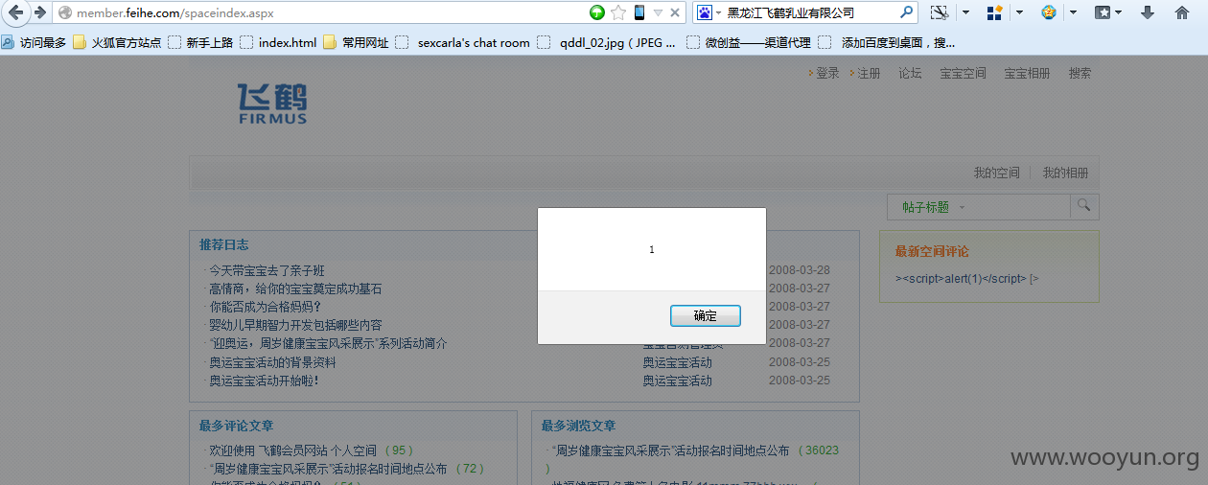Bookmark this page with the star icon
The height and width of the screenshot is (485, 1208).
pos(618,12)
